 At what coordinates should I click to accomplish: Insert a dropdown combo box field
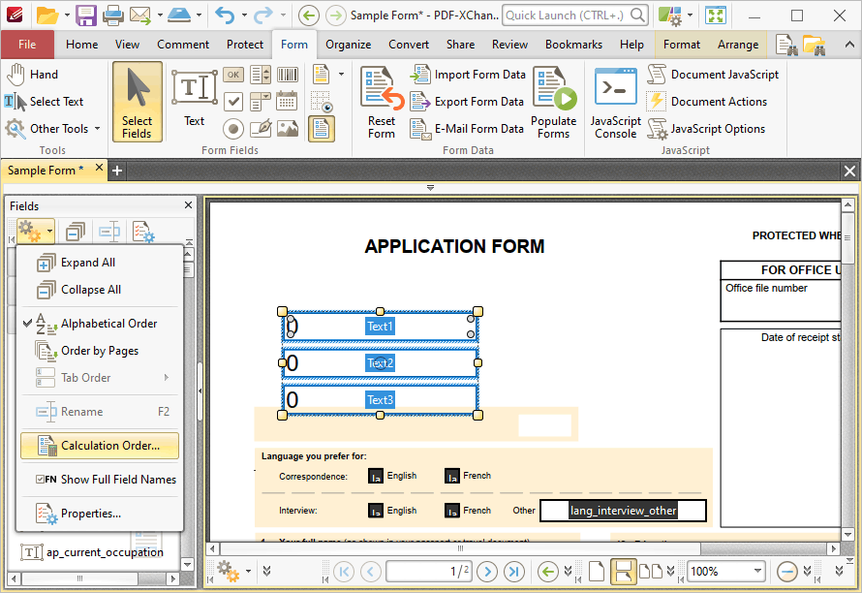260,102
